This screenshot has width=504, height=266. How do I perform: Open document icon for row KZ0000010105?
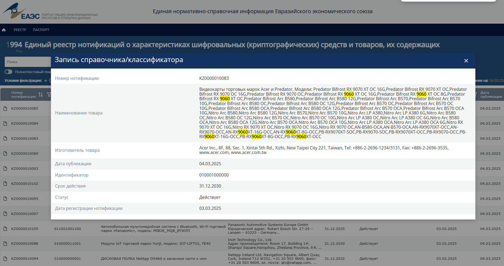5,229
